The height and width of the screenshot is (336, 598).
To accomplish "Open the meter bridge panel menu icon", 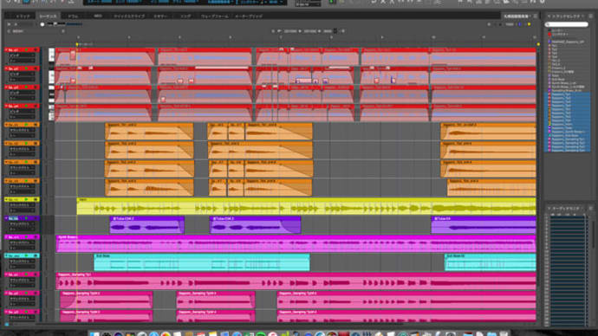I will 590,208.
